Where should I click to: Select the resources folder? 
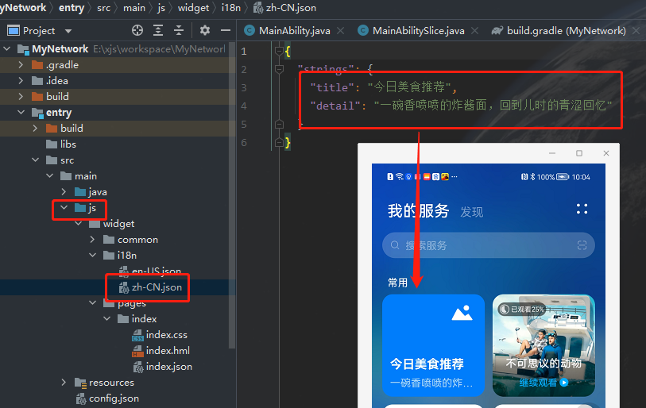pyautogui.click(x=104, y=383)
